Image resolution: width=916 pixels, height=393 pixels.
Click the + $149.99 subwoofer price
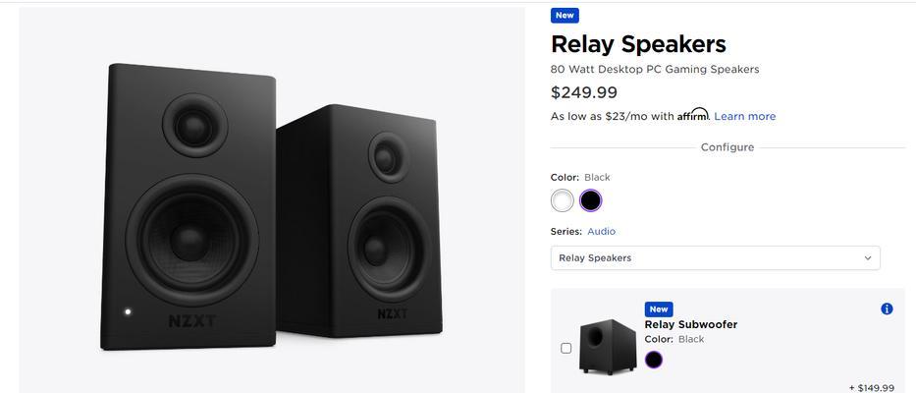click(872, 388)
